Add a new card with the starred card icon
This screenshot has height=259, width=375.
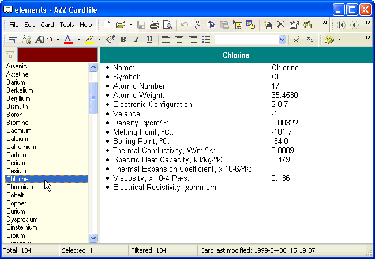[267, 25]
